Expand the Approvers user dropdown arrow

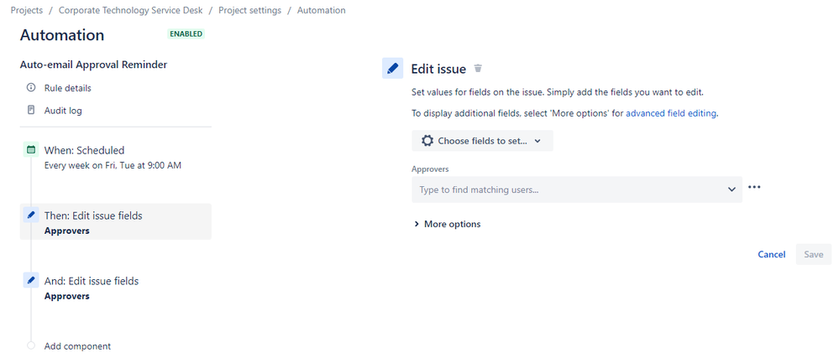[732, 189]
